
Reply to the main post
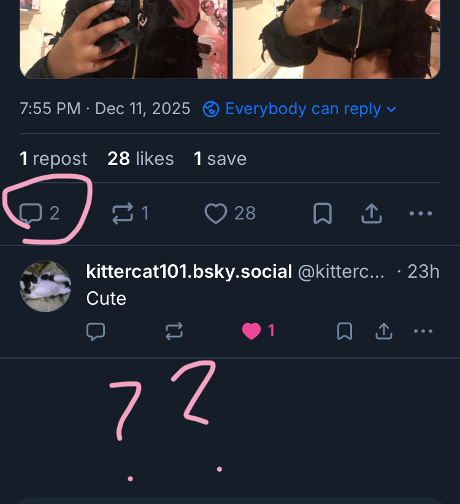tap(31, 213)
